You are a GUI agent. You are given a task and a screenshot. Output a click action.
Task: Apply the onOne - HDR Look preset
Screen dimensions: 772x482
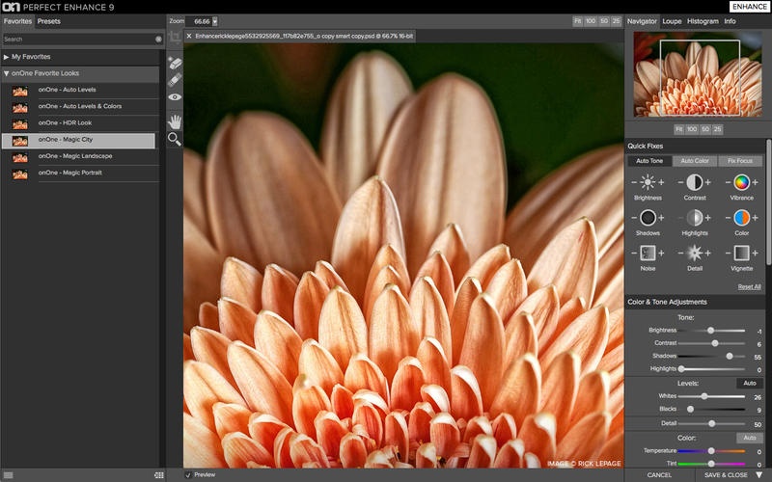tap(80, 123)
